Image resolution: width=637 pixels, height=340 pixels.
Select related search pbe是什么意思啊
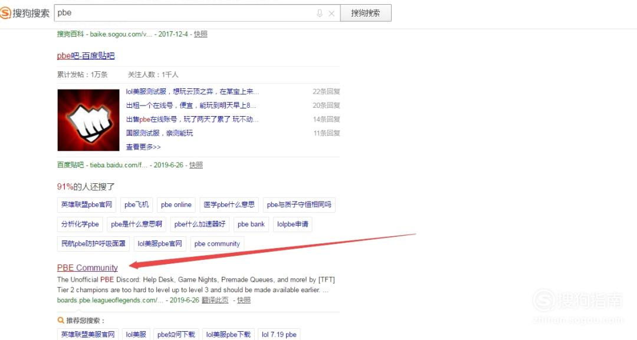pos(136,224)
